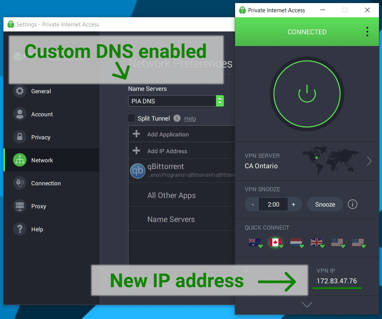Select the All Other Apps row

click(181, 195)
